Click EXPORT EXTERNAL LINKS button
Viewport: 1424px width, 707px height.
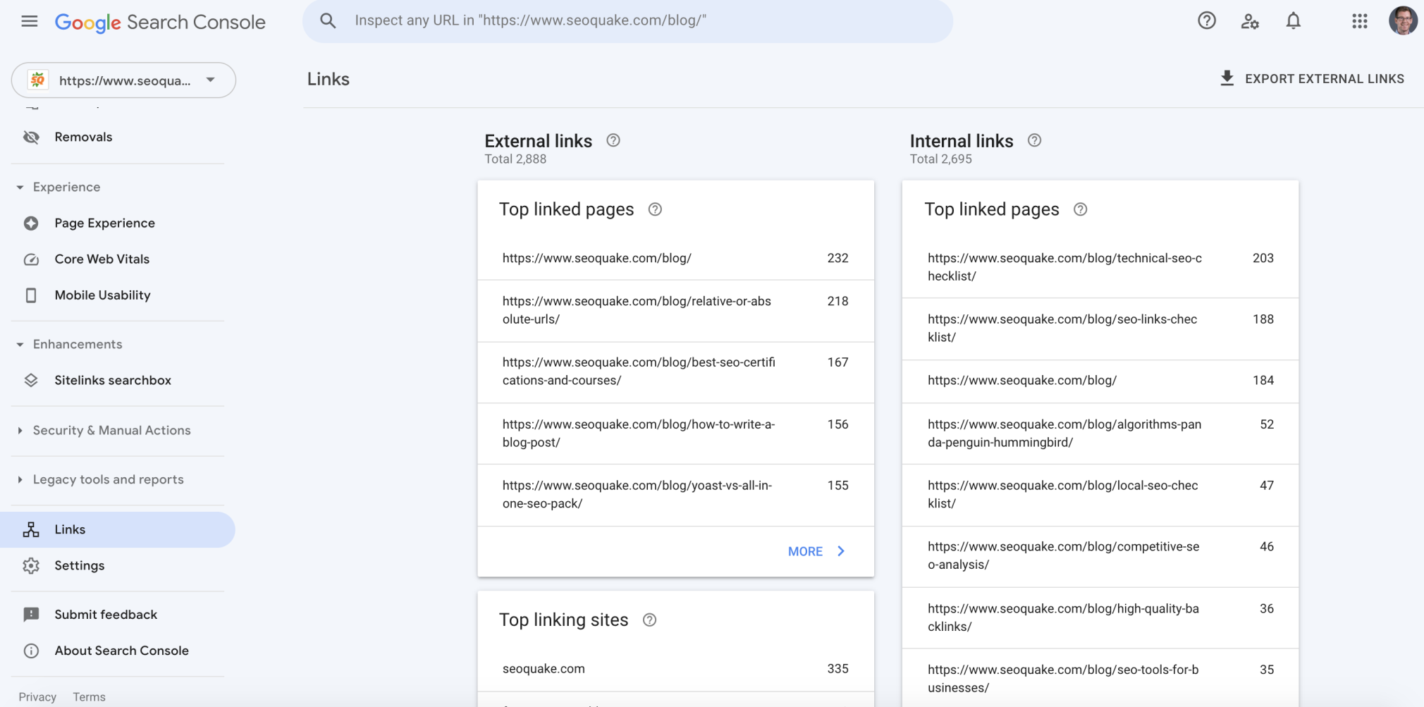click(x=1312, y=78)
